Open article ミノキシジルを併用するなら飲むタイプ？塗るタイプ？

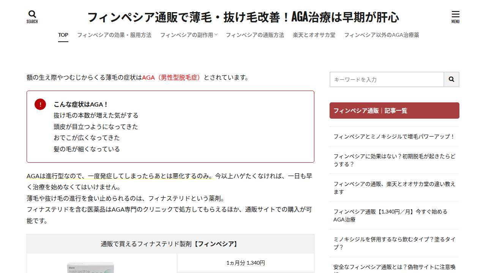click(394, 243)
